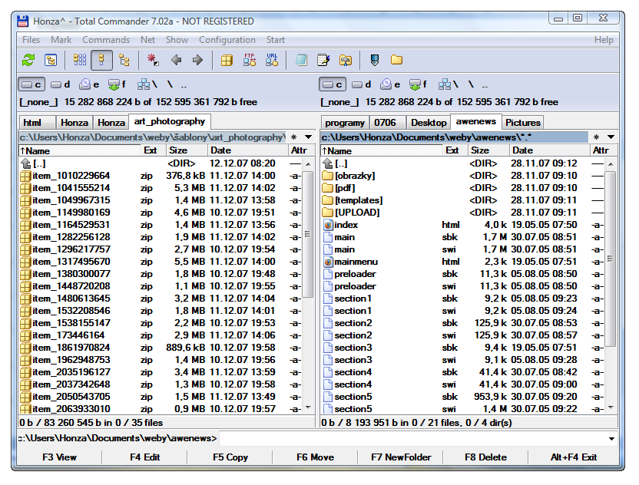Image resolution: width=639 pixels, height=485 pixels.
Task: Launch the blue notepad toolbar icon
Action: tap(301, 61)
